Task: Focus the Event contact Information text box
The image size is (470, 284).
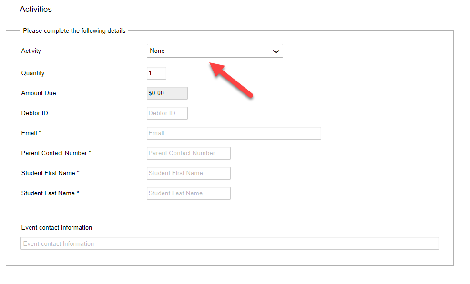Action: 230,243
